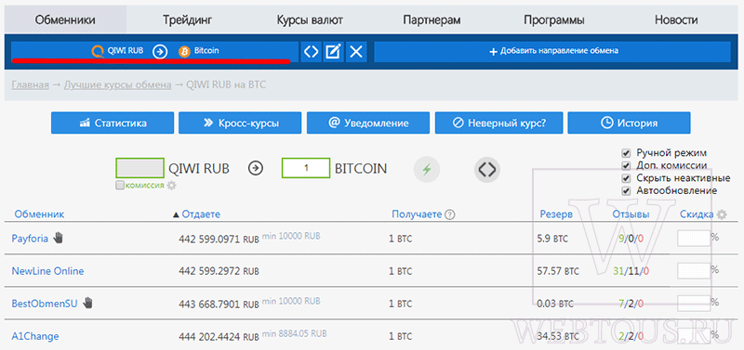Open the Партнерам menu tab
744x350 pixels.
tap(432, 19)
